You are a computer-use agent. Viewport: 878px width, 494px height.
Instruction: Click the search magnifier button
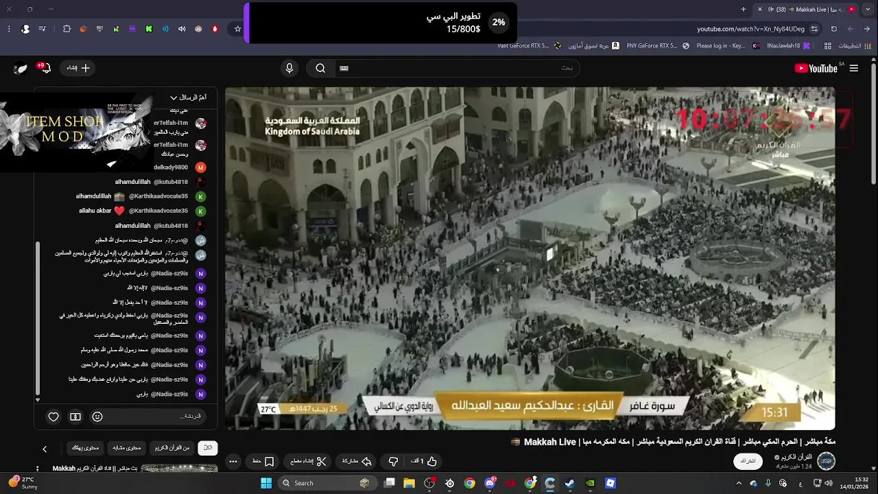[x=320, y=68]
